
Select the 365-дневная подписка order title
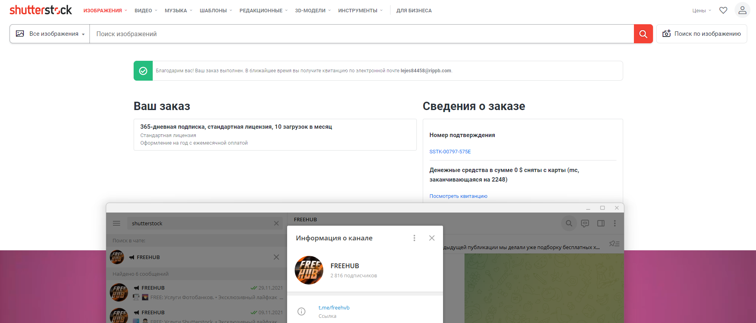point(236,127)
